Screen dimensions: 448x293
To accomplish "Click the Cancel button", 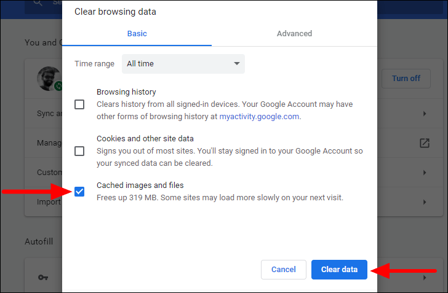I will pos(284,270).
